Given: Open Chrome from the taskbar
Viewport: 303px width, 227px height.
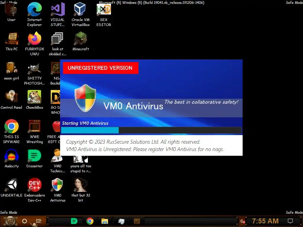Looking at the screenshot, I should coord(90,221).
